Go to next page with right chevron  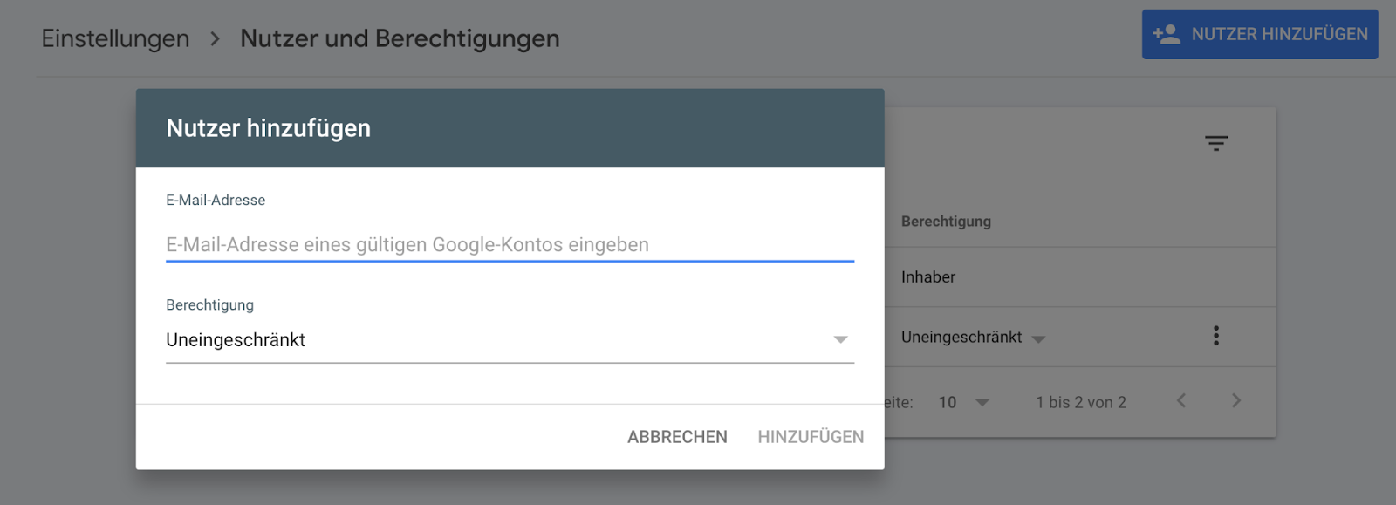(1236, 400)
